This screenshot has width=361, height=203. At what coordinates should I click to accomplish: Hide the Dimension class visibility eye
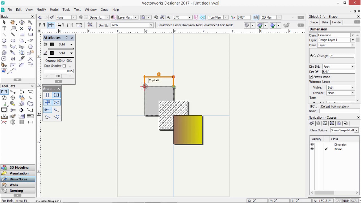[312, 144]
